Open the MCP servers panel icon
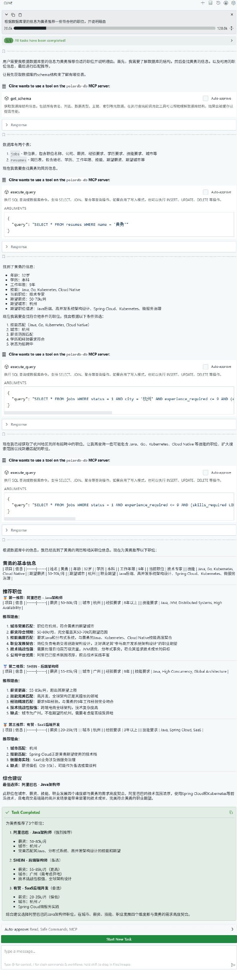The height and width of the screenshot is (970, 237). tap(210, 3)
